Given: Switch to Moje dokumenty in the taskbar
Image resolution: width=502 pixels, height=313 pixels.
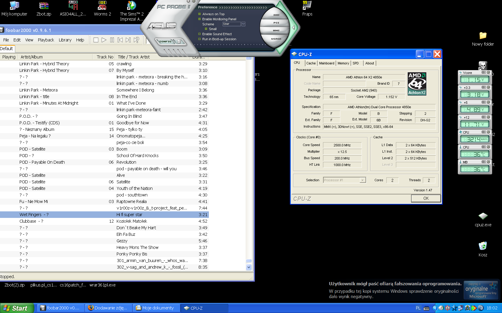Looking at the screenshot, I should (x=157, y=308).
